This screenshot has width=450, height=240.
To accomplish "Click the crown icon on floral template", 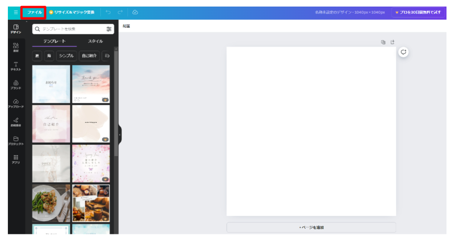I will pos(105,179).
